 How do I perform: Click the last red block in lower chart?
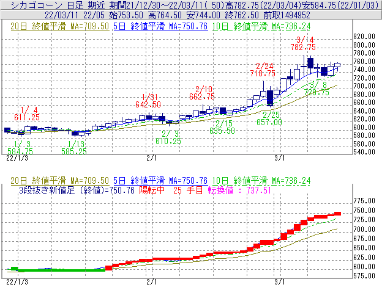337,214
